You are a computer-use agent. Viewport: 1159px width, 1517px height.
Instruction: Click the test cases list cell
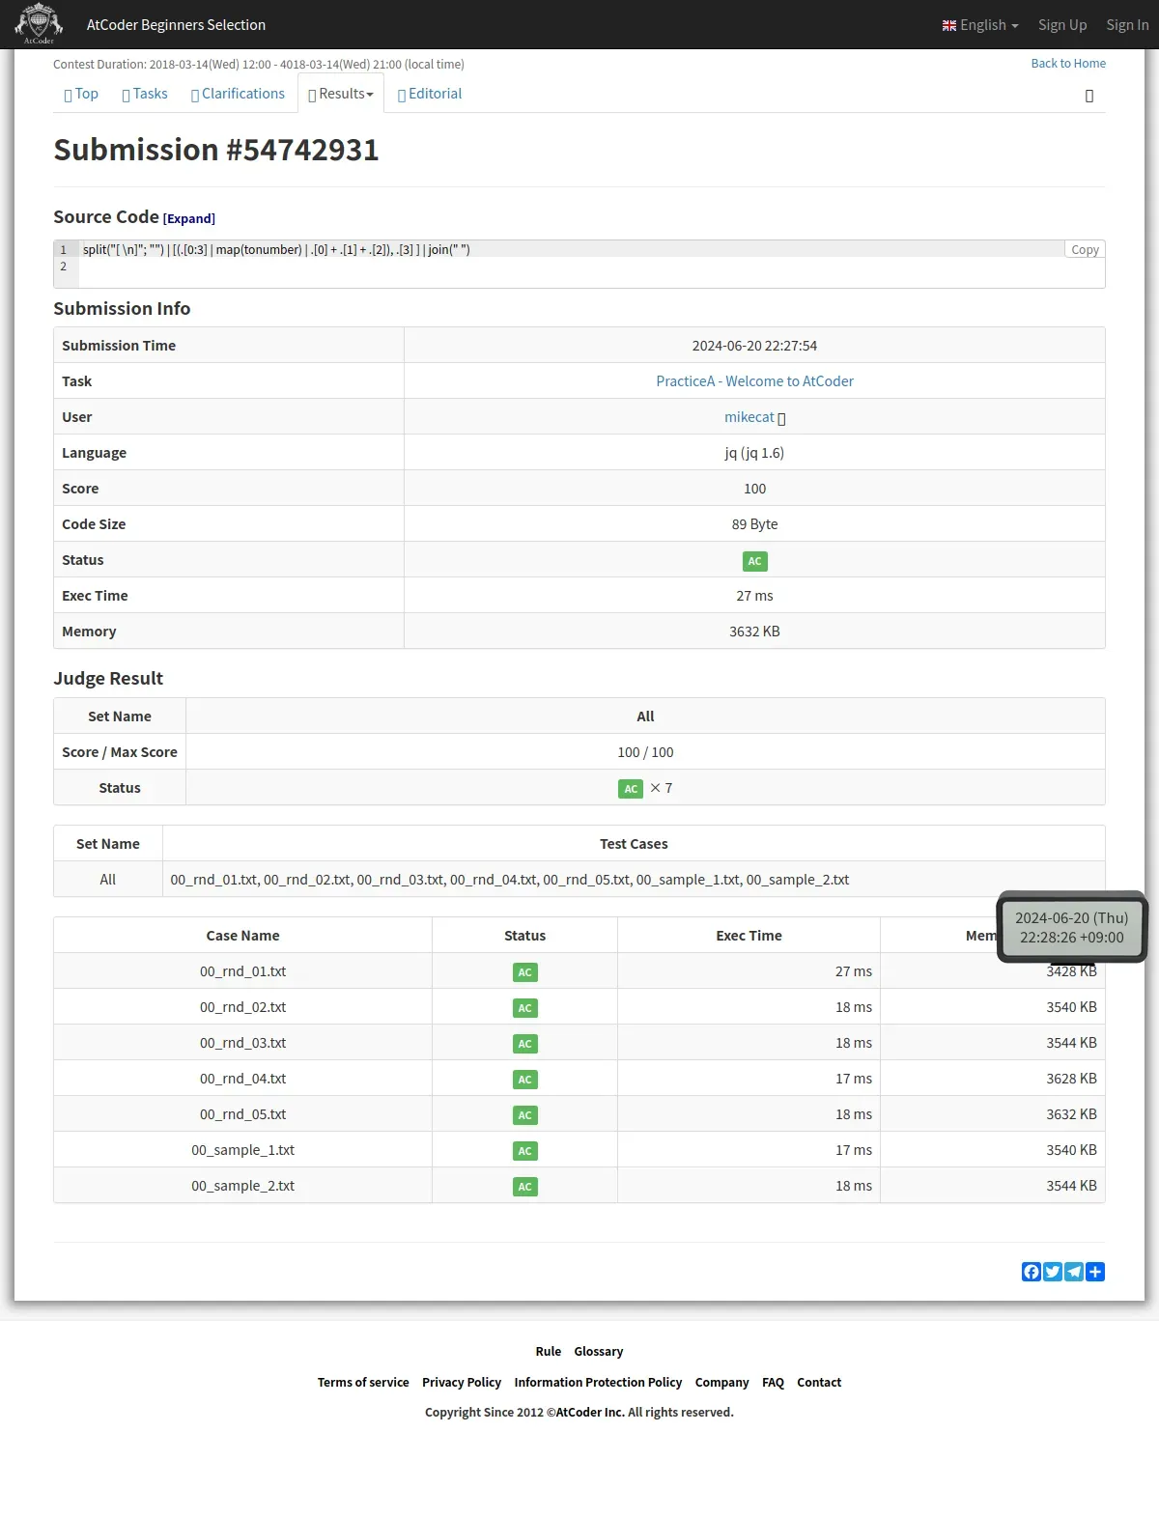634,880
